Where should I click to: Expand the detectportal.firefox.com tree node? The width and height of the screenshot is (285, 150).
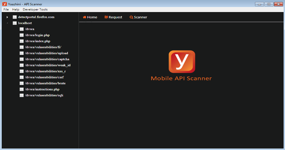(x=7, y=17)
